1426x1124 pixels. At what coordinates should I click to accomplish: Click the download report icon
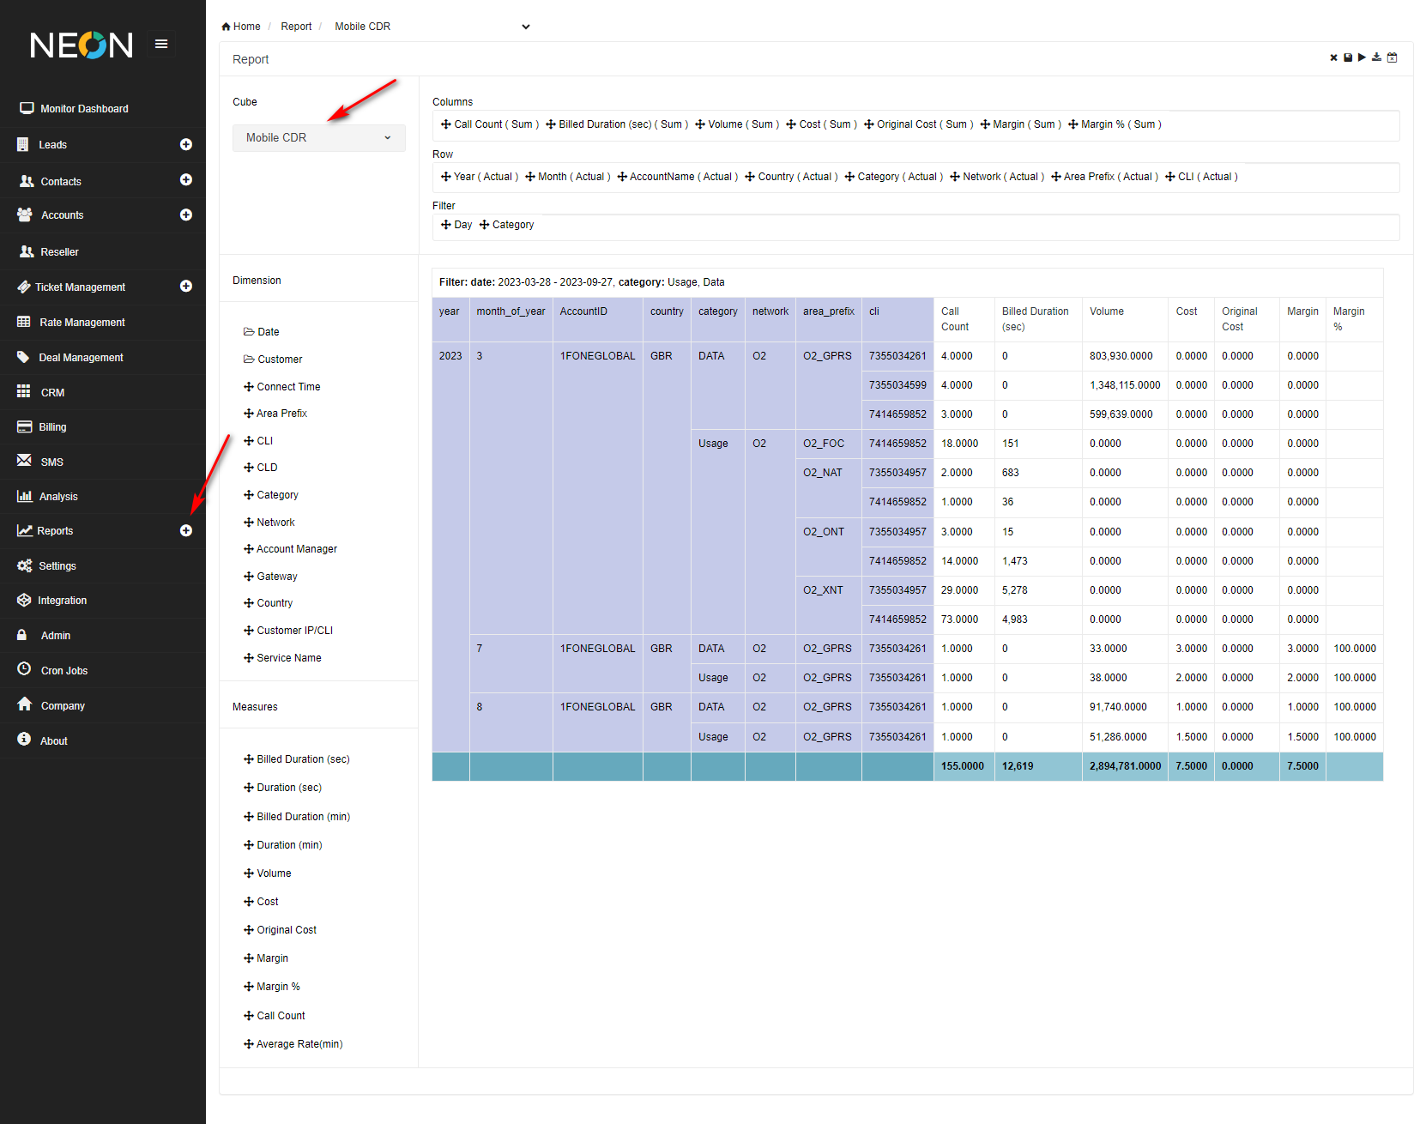click(x=1376, y=57)
